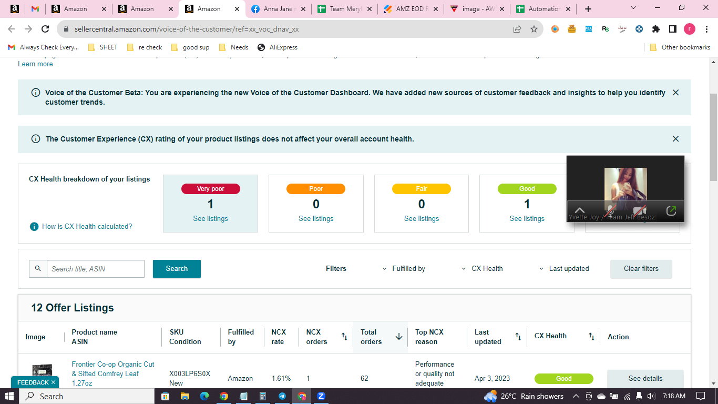Switch to image - AW tab
Screen dimensions: 718x404
click(477, 9)
